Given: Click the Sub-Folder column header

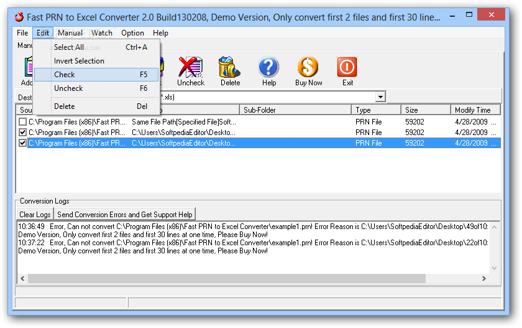Looking at the screenshot, I should click(295, 110).
